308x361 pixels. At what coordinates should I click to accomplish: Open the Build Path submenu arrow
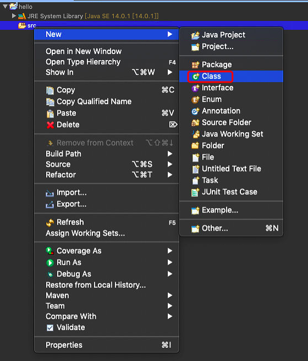tap(170, 154)
